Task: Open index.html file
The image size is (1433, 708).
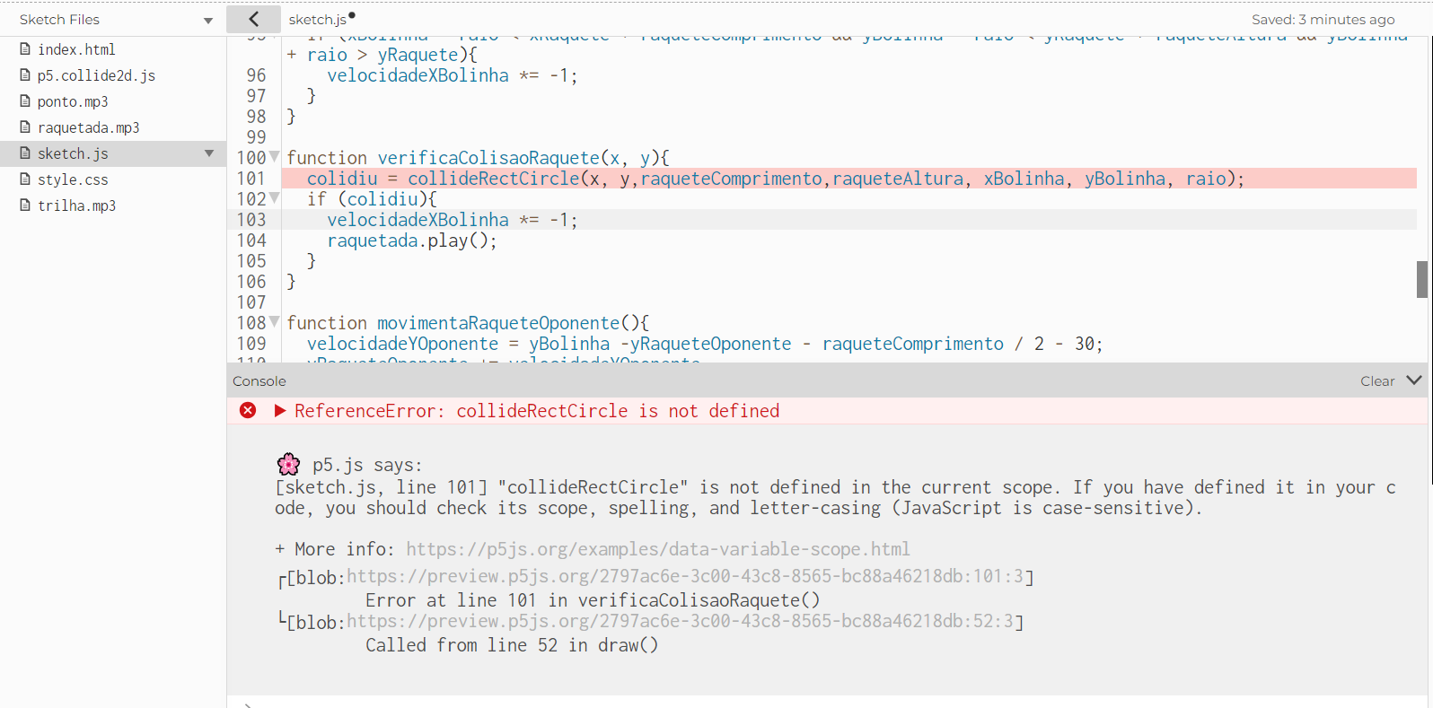Action: [76, 49]
